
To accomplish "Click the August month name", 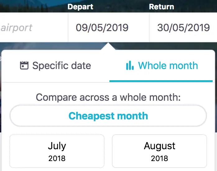I will point(159,146).
